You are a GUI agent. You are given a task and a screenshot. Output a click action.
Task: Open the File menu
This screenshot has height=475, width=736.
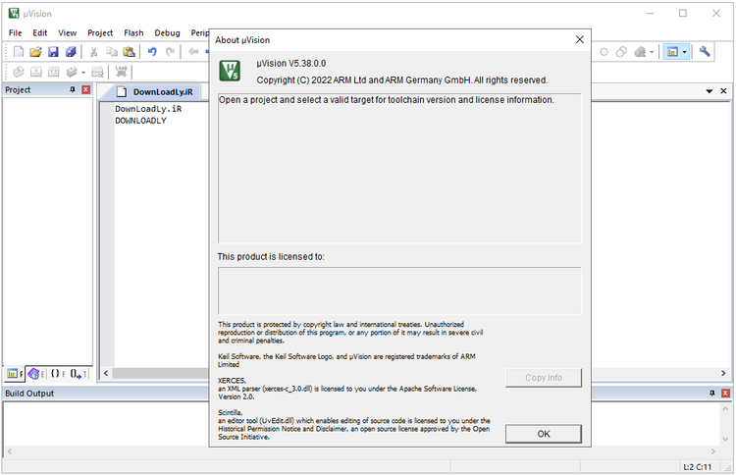coord(15,32)
